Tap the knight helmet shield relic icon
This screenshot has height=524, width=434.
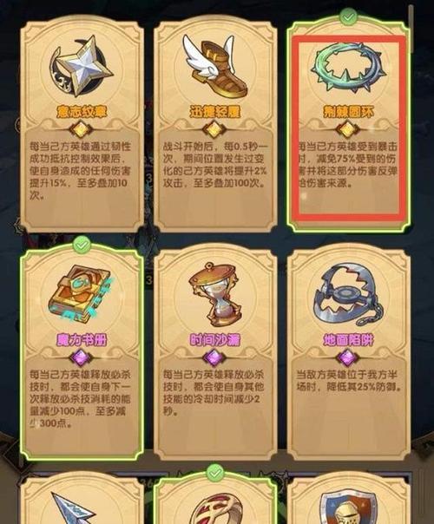pyautogui.click(x=348, y=509)
